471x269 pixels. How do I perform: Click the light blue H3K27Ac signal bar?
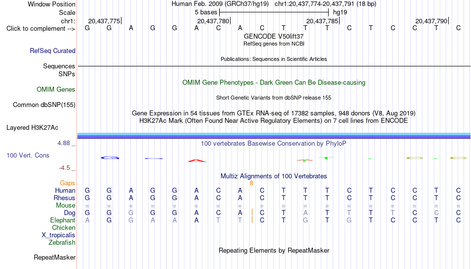(274, 134)
